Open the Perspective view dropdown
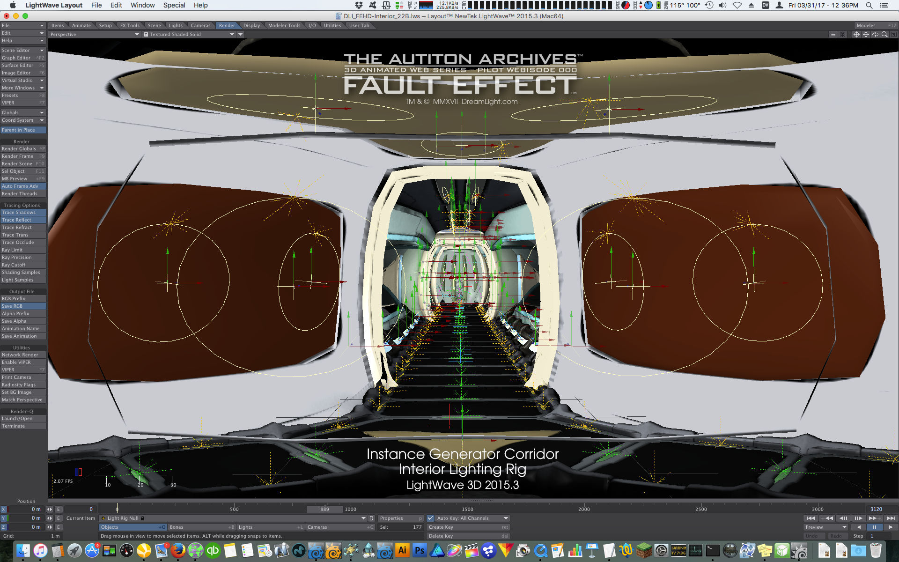 (94, 34)
